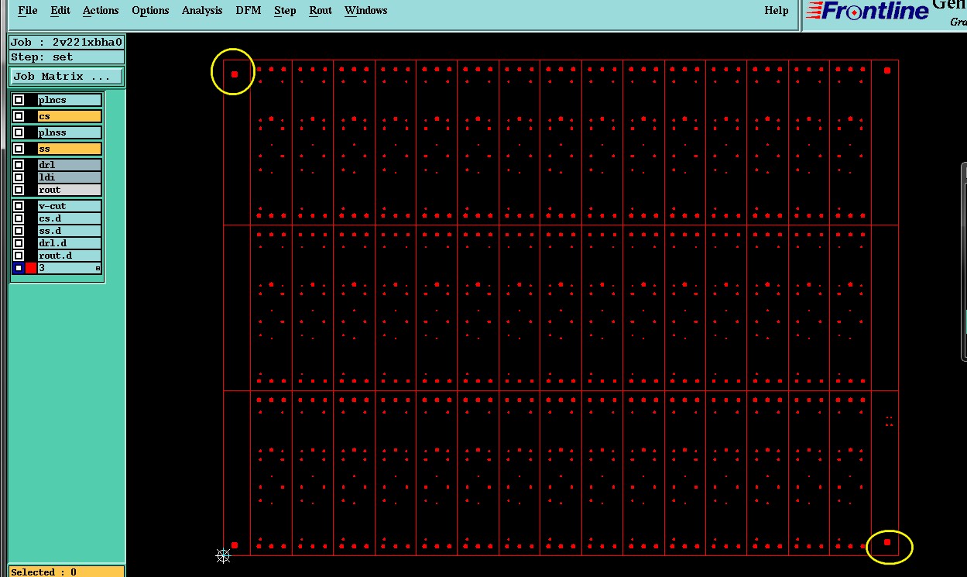967x577 pixels.
Task: Toggle display checkbox for v-cut layer
Action: click(x=19, y=206)
